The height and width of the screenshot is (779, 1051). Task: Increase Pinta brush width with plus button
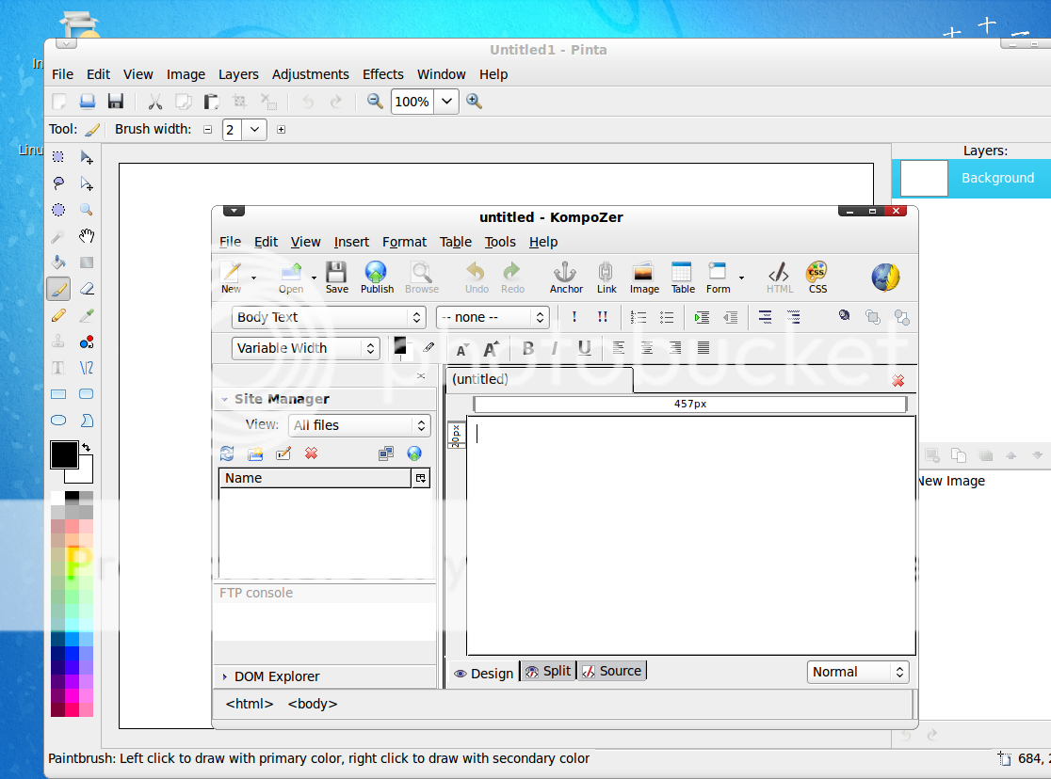[x=281, y=129]
